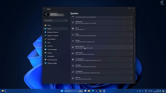Click the Recovery icon
166x93 pixels.
click(73, 78)
